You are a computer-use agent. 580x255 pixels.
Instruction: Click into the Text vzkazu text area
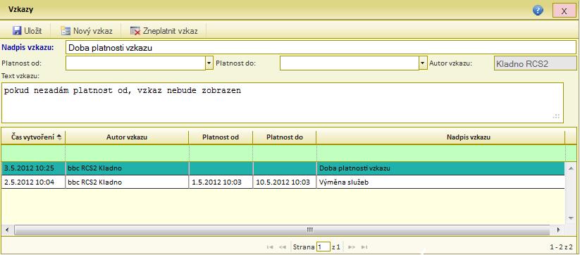coord(283,103)
